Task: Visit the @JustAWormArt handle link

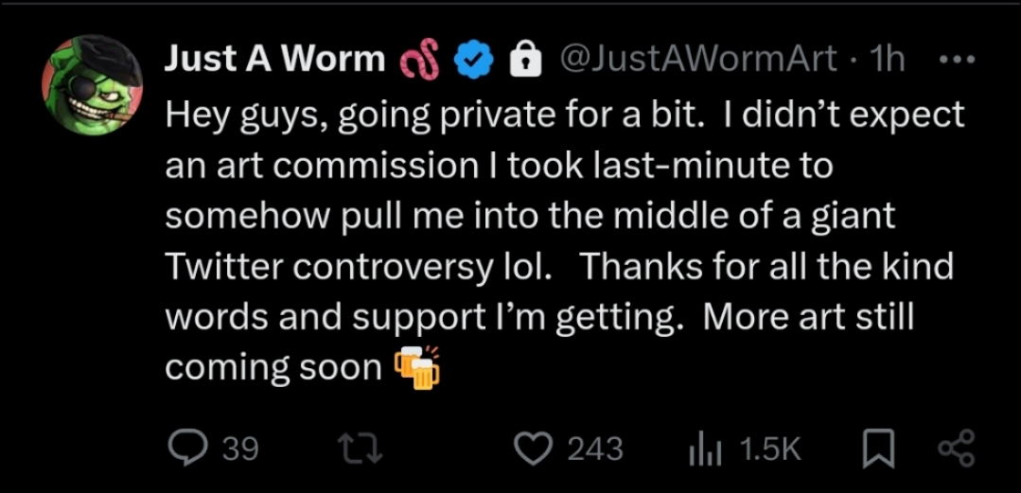Action: coord(699,60)
